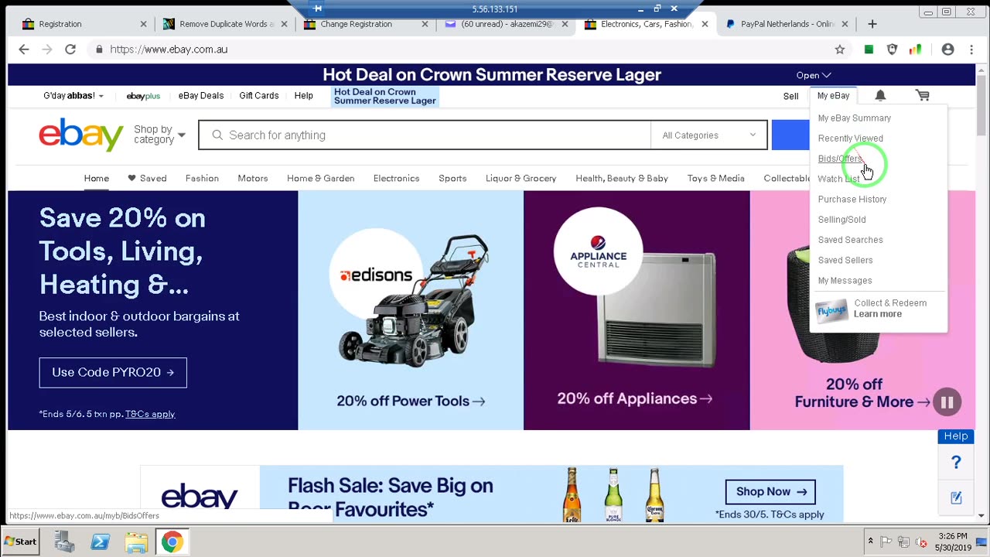Open a new browser tab
This screenshot has width=990, height=557.
[872, 24]
